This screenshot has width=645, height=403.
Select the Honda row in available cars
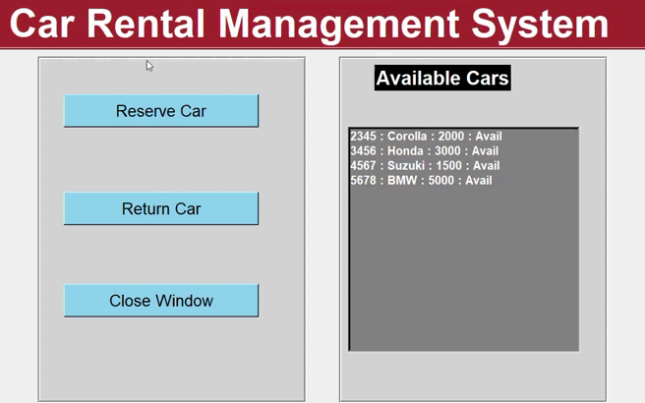406,151
